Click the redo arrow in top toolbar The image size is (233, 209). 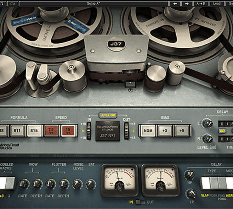pyautogui.click(x=13, y=4)
